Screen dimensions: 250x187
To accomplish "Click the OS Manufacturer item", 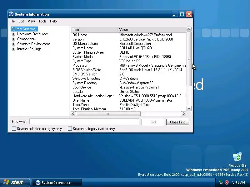I will (85, 44).
